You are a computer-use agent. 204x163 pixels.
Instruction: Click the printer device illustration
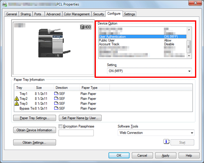click(x=54, y=43)
